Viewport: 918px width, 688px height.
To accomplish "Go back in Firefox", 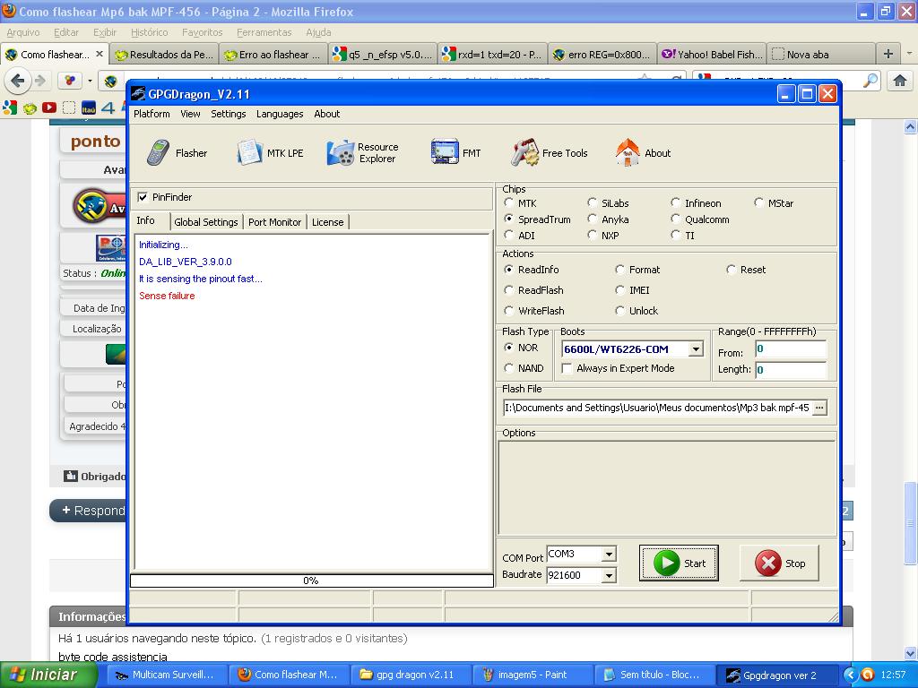I will pyautogui.click(x=18, y=81).
